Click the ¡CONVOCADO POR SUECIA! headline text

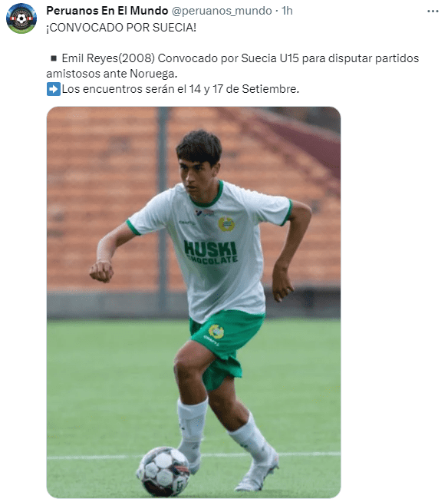pos(121,28)
